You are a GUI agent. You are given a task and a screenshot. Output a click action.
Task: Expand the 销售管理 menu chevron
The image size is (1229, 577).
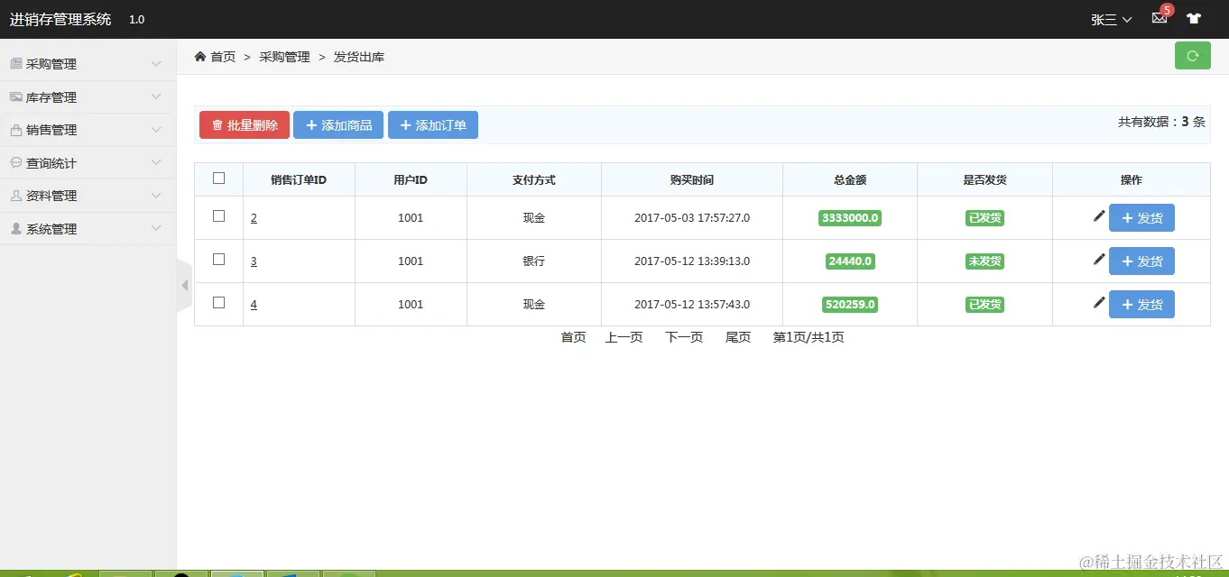point(156,130)
